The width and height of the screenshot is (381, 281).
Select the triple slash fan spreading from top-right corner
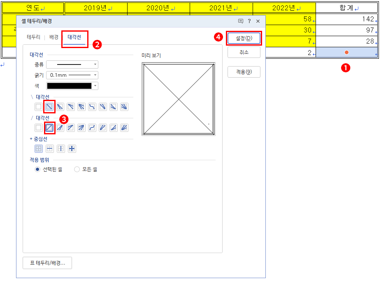point(81,128)
